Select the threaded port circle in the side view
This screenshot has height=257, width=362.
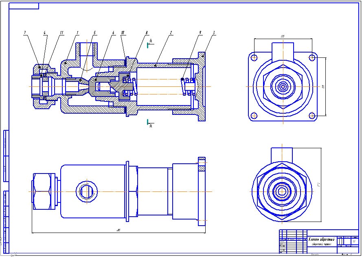tap(87, 191)
